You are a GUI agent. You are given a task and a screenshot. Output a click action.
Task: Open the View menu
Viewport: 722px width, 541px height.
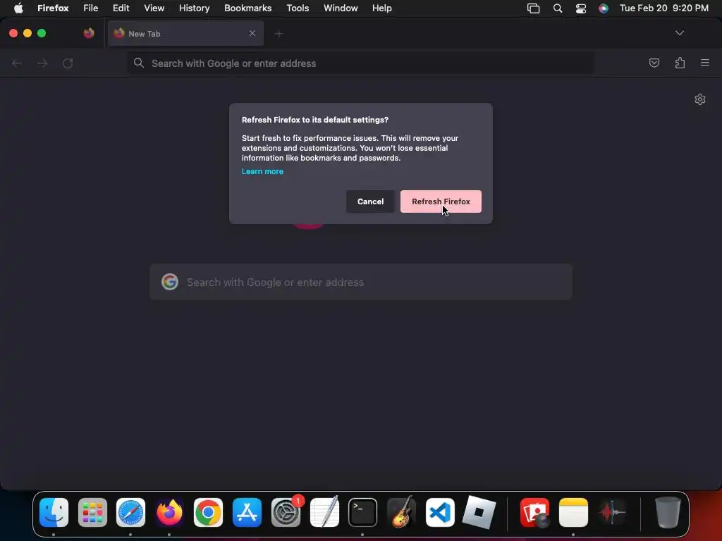[x=154, y=8]
